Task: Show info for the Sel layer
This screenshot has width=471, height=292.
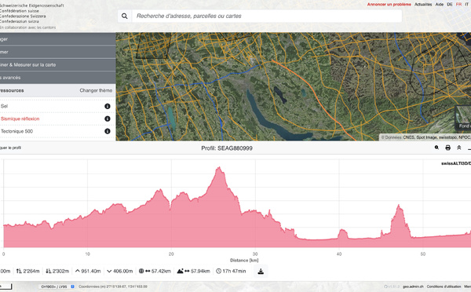Action: pyautogui.click(x=108, y=106)
